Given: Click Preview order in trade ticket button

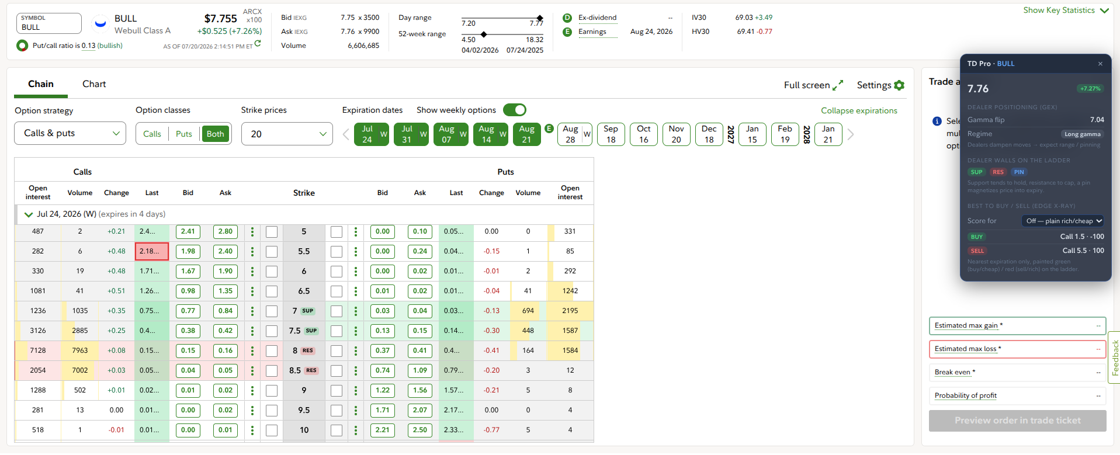Looking at the screenshot, I should click(1017, 421).
